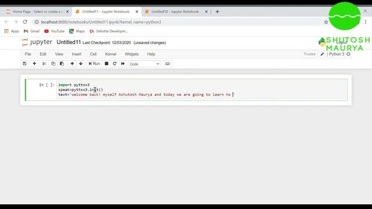Click the In [ ] cell prompt

tap(46, 85)
